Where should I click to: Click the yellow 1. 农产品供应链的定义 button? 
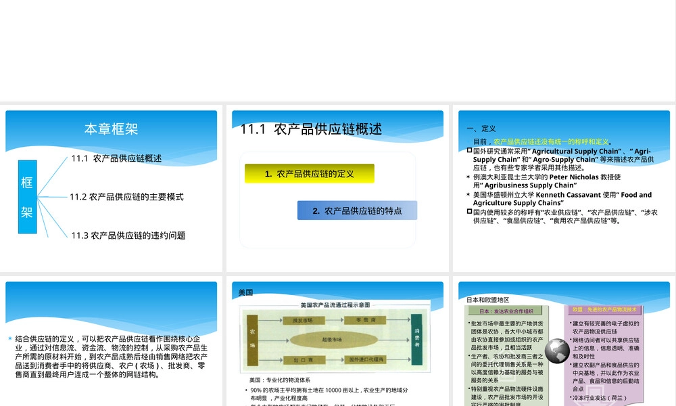310,173
